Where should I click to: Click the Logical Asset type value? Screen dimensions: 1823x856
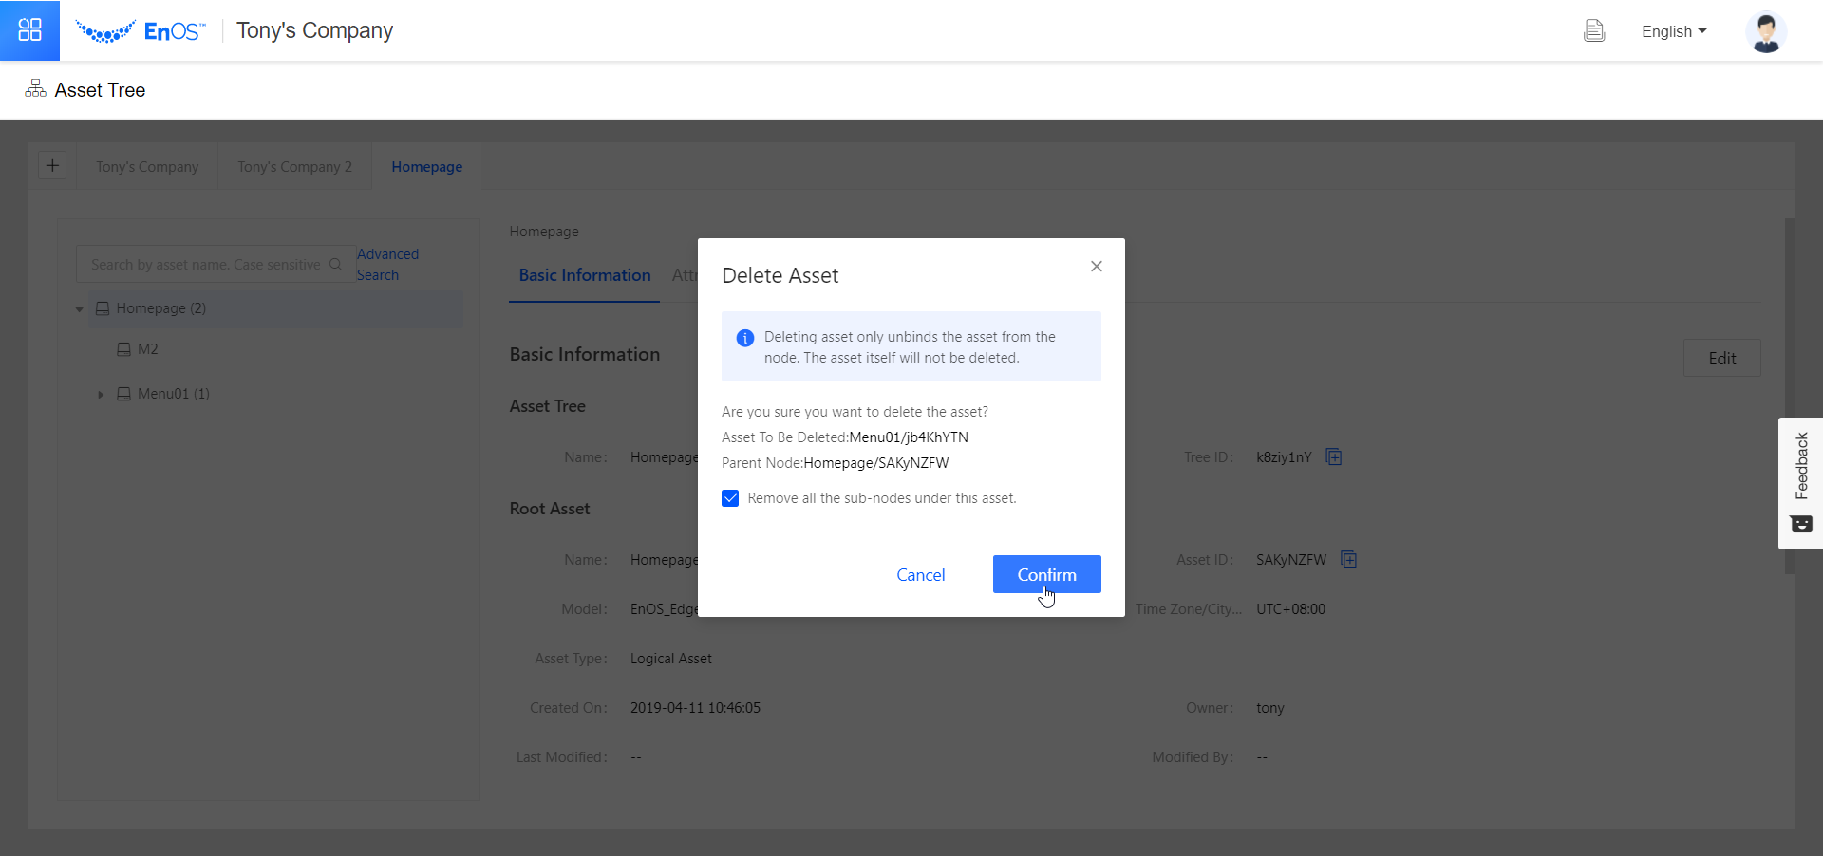point(671,659)
